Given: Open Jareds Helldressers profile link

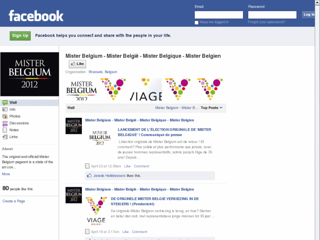Looking at the screenshot, I should click(109, 176).
